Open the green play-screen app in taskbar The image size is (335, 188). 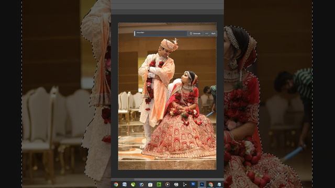click(x=159, y=184)
